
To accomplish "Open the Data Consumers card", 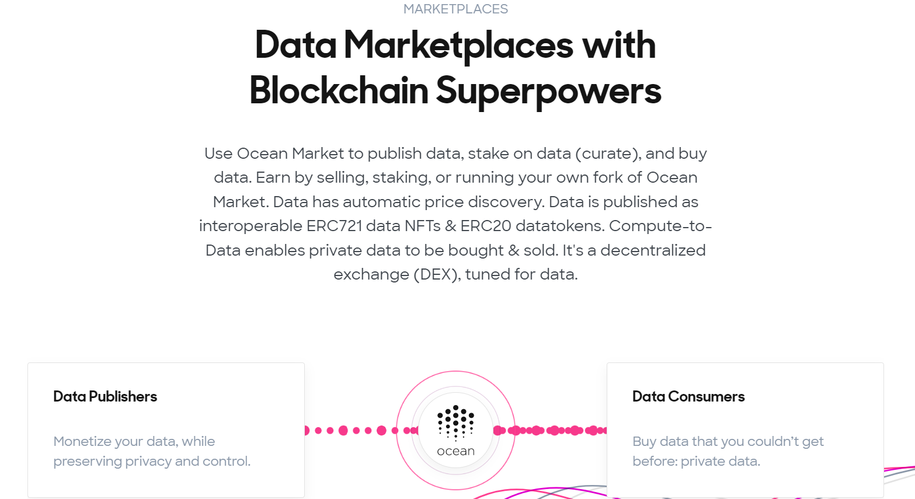I will [744, 430].
